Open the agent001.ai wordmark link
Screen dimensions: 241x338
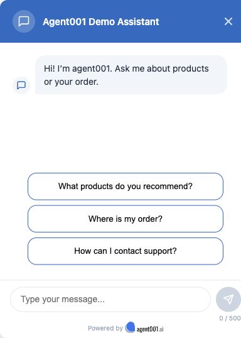[150, 329]
